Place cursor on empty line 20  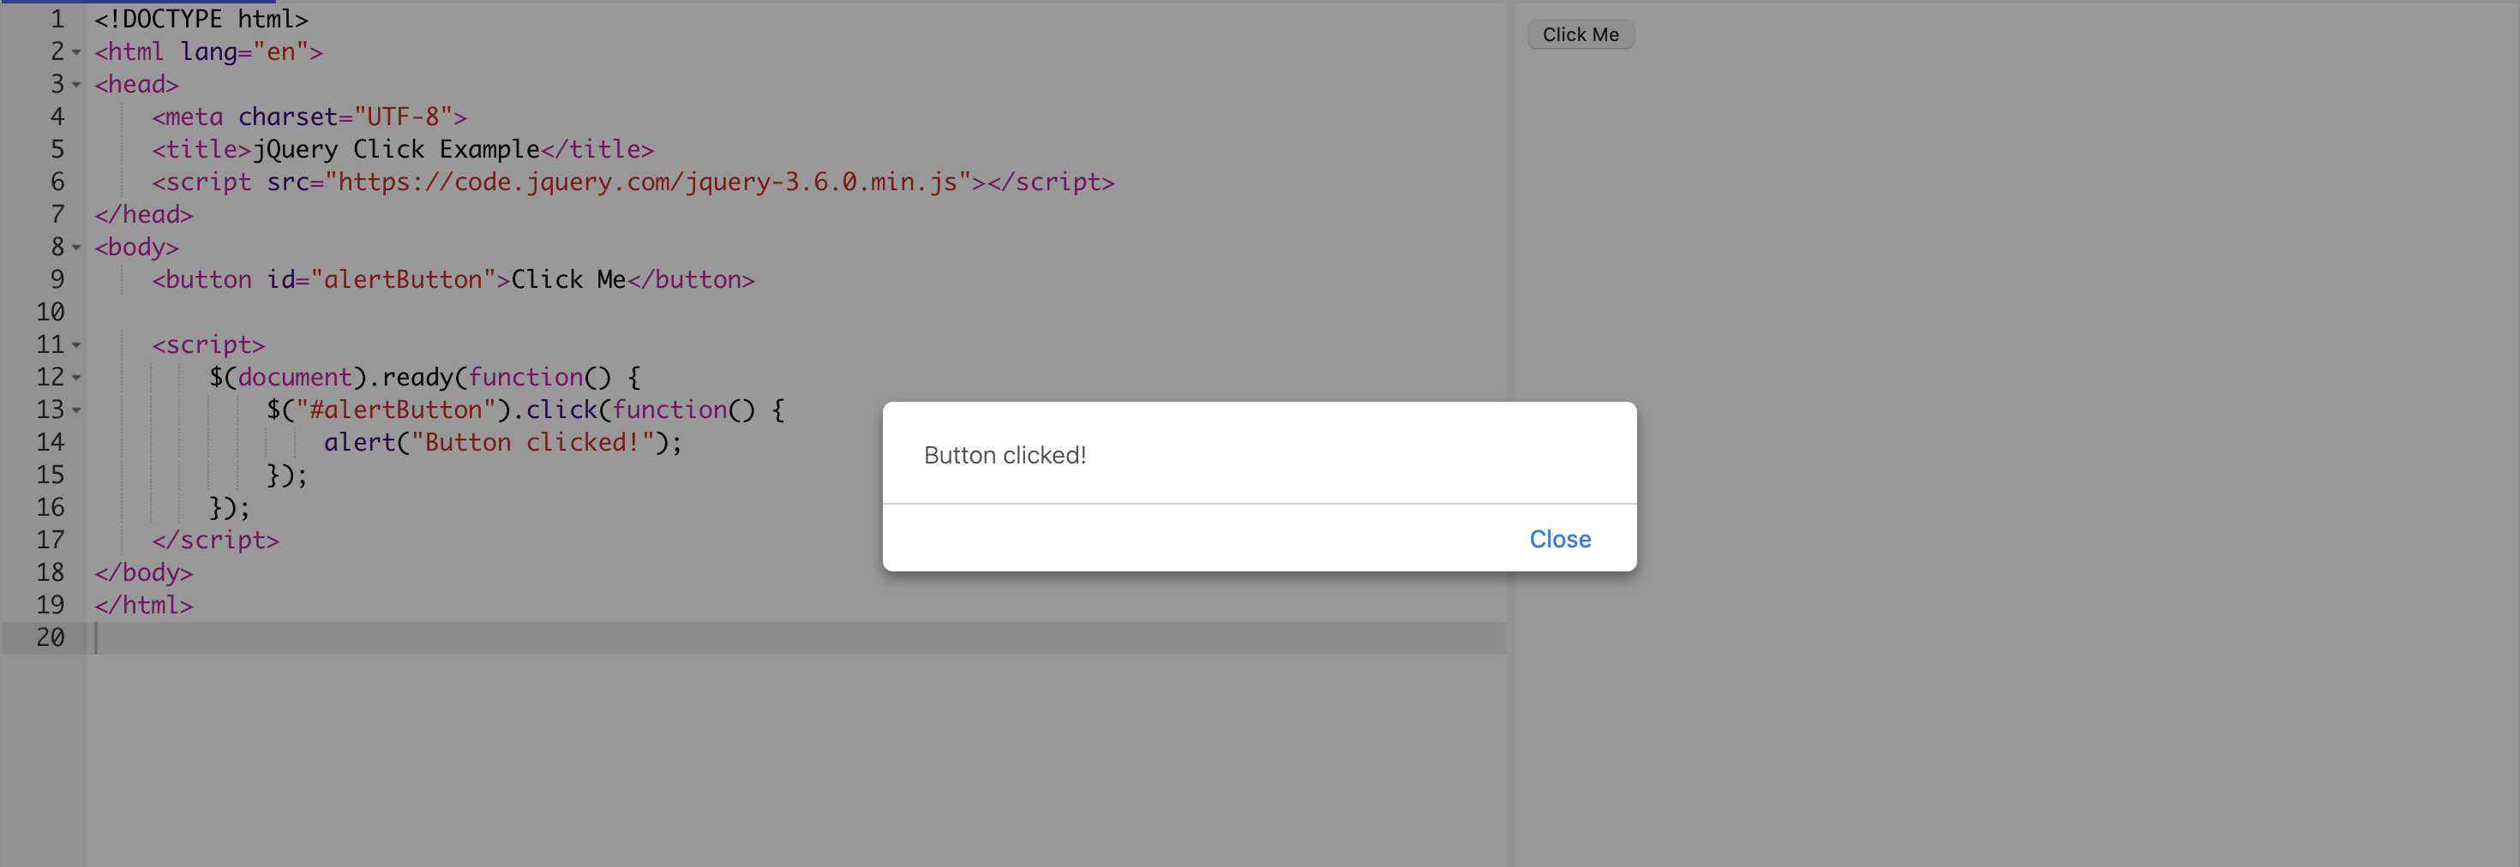pyautogui.click(x=293, y=637)
